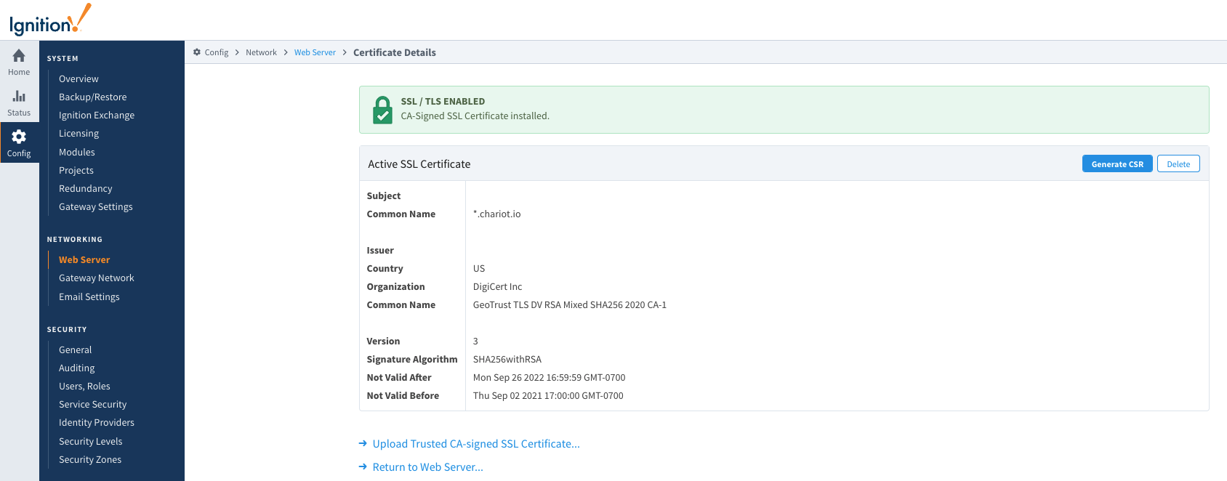The width and height of the screenshot is (1227, 481).
Task: Open Projects in sidebar
Action: [x=76, y=170]
